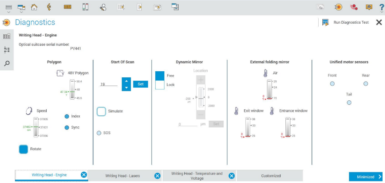Image resolution: width=385 pixels, height=183 pixels.
Task: Click the Minimized expander button
Action: (366, 177)
